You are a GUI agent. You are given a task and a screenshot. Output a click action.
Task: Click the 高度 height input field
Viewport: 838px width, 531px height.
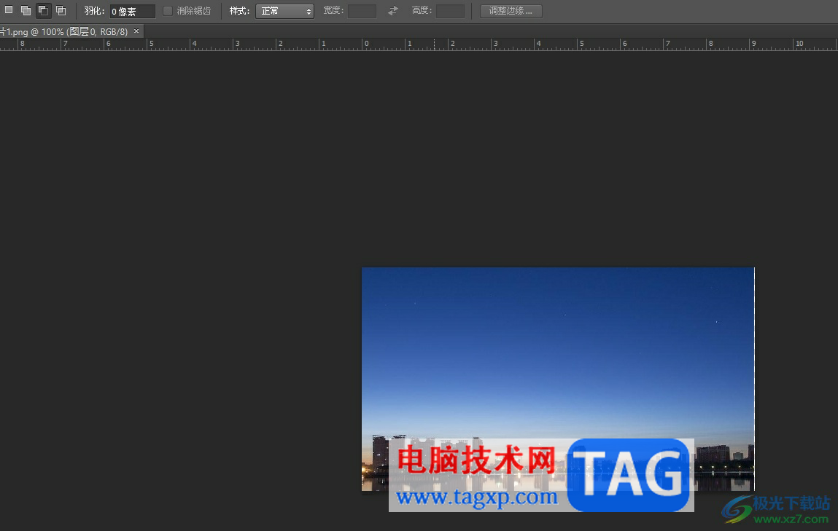pyautogui.click(x=450, y=11)
